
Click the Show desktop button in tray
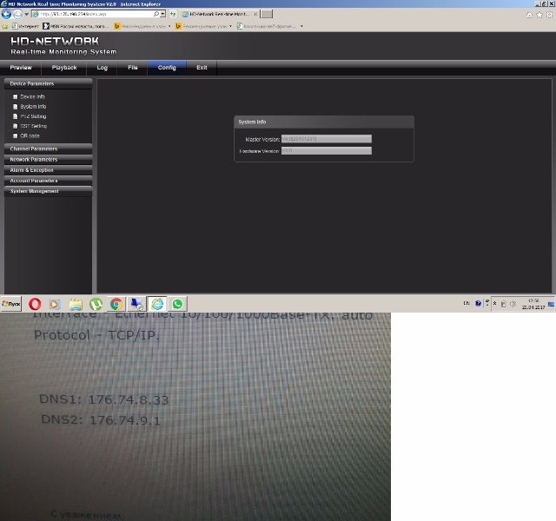552,304
